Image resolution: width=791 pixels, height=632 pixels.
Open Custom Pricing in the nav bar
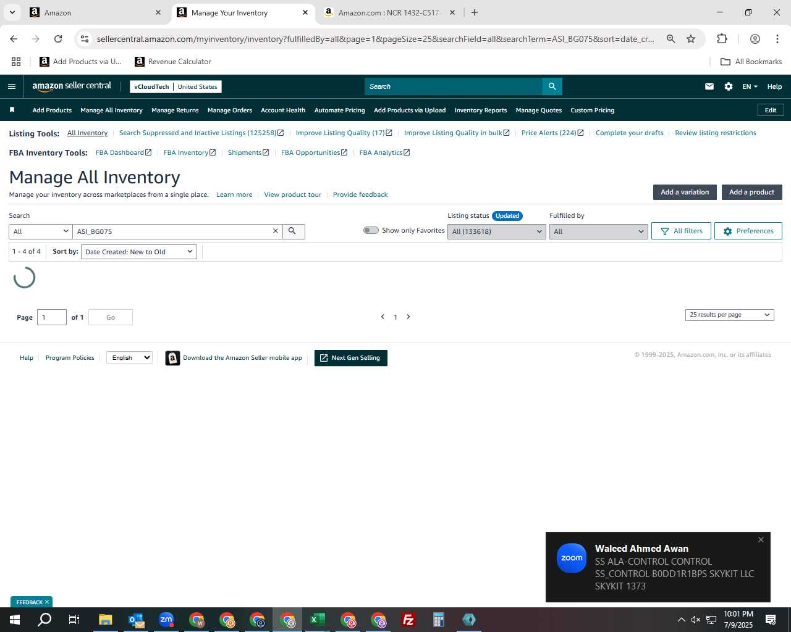(x=593, y=110)
